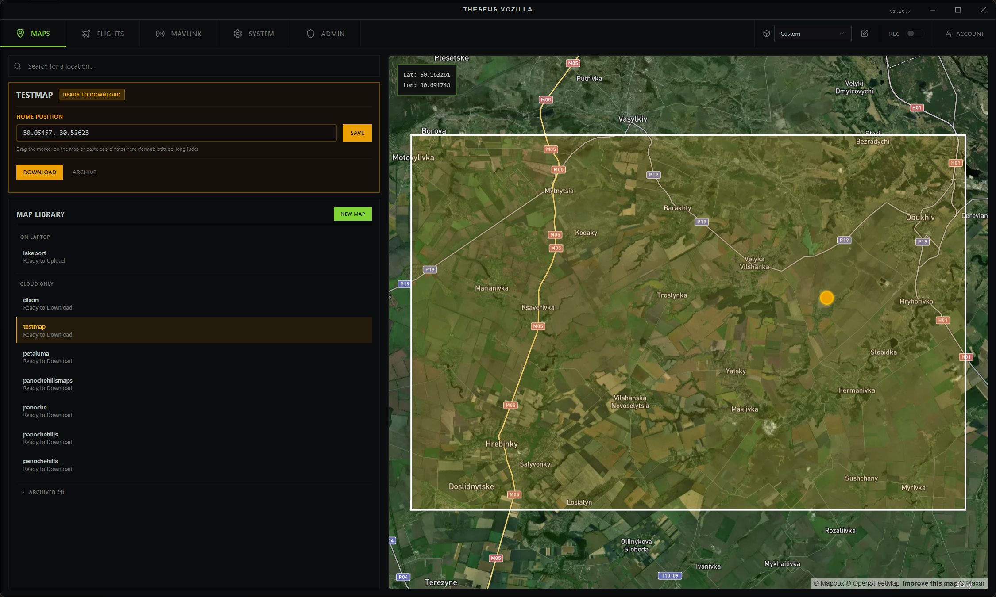Open the Custom layout dropdown

coord(812,34)
